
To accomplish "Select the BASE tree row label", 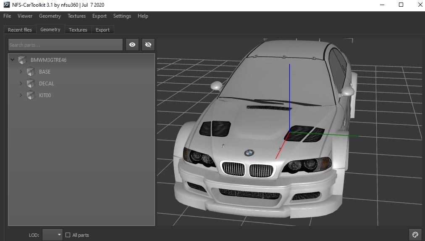I will (45, 72).
